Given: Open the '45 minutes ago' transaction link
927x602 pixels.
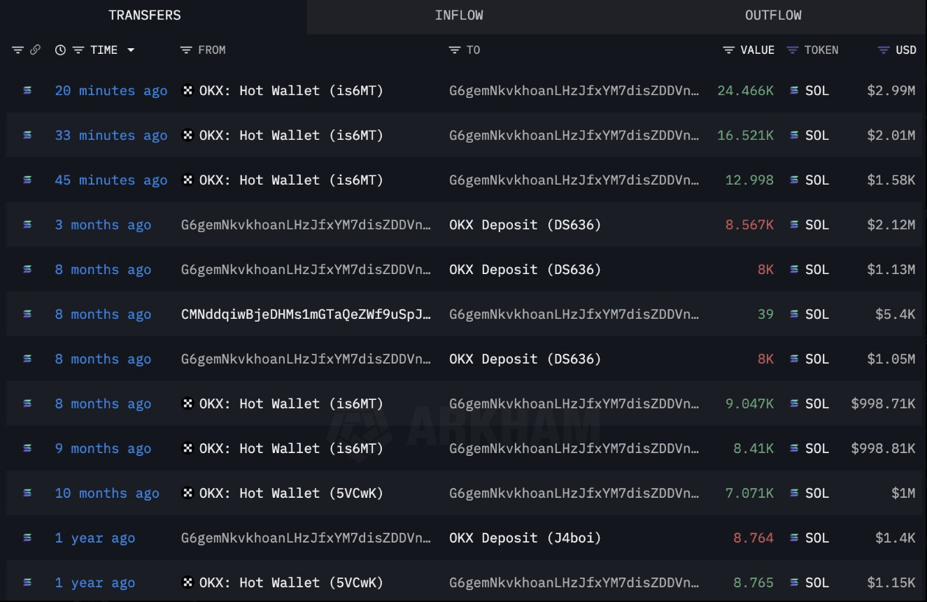Looking at the screenshot, I should click(111, 180).
